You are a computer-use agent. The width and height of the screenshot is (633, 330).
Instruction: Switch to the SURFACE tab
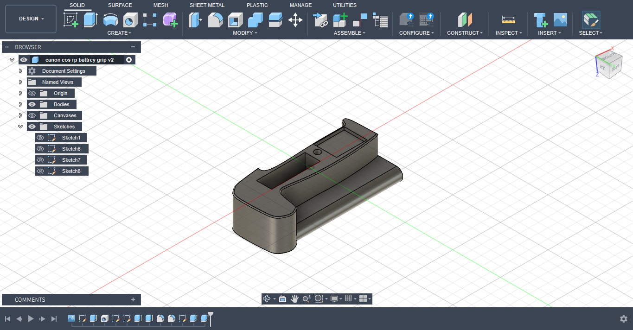pyautogui.click(x=120, y=5)
